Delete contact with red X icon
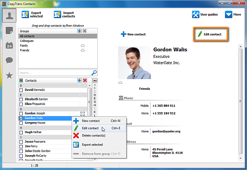The width and height of the screenshot is (247, 170). pos(85,80)
